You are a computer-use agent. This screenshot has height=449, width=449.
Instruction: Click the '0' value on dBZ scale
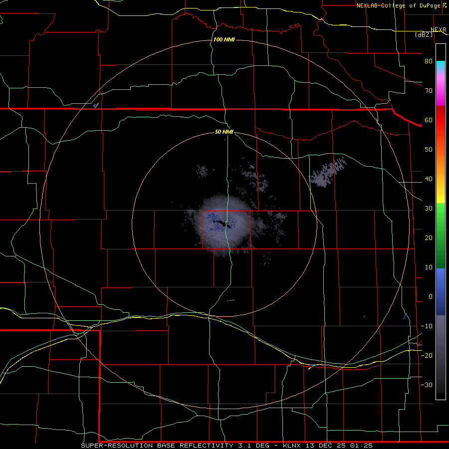(431, 297)
